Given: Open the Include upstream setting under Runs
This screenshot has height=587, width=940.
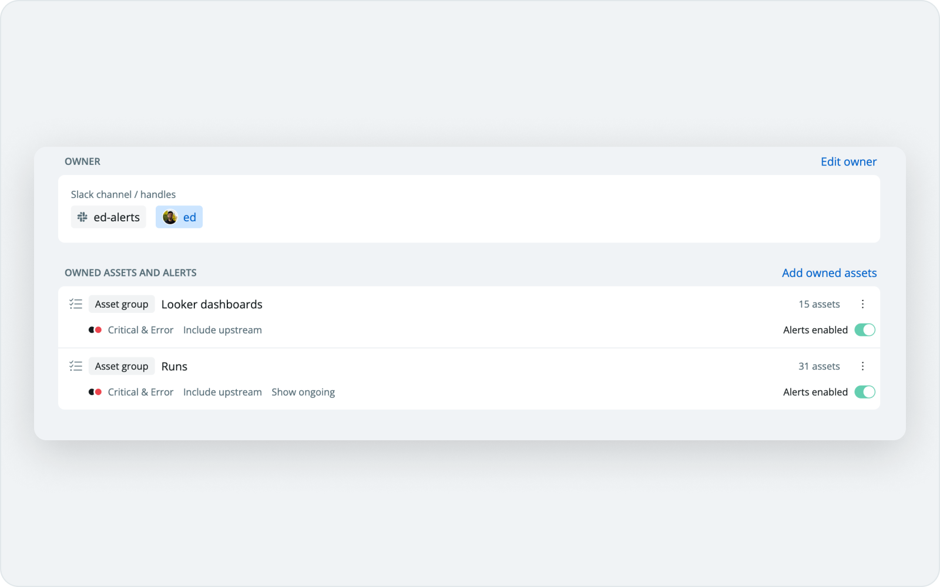Looking at the screenshot, I should (222, 392).
